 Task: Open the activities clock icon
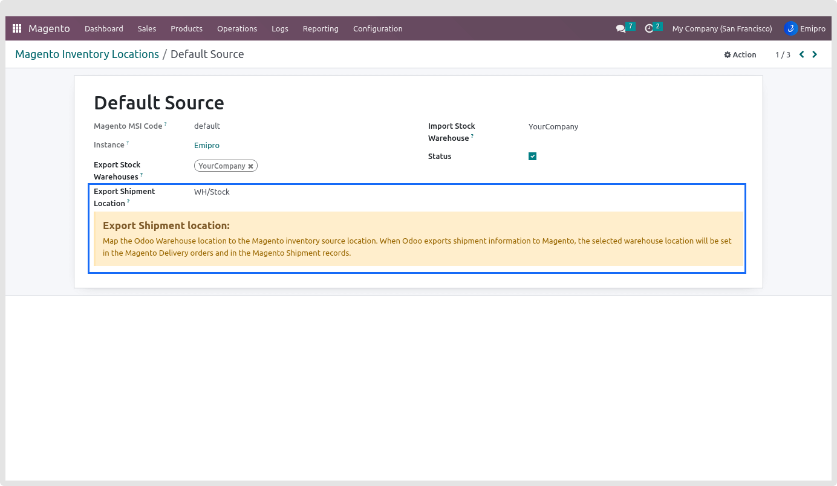pyautogui.click(x=649, y=28)
